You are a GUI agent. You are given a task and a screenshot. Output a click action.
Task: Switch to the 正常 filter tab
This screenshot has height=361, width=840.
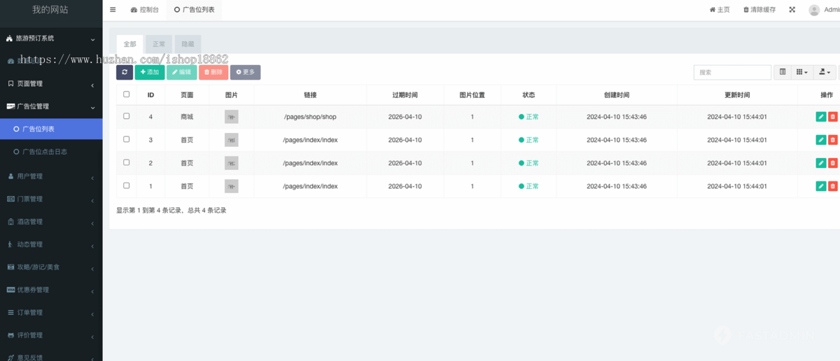[159, 44]
